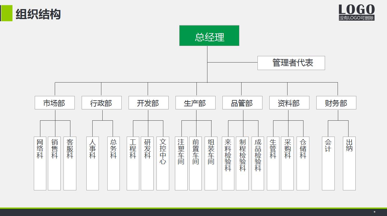This screenshot has width=387, height=216.
Task: Click the 生产部 department box
Action: pos(196,103)
